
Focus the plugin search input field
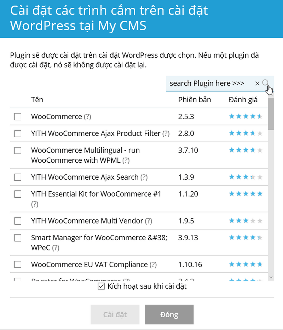pos(209,83)
